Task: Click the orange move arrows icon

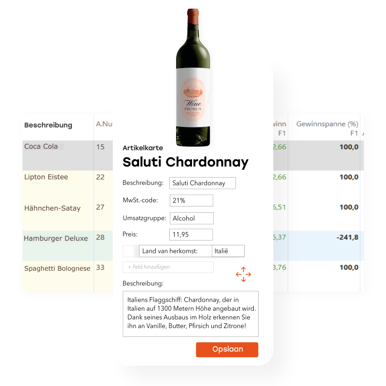Action: pos(243,275)
